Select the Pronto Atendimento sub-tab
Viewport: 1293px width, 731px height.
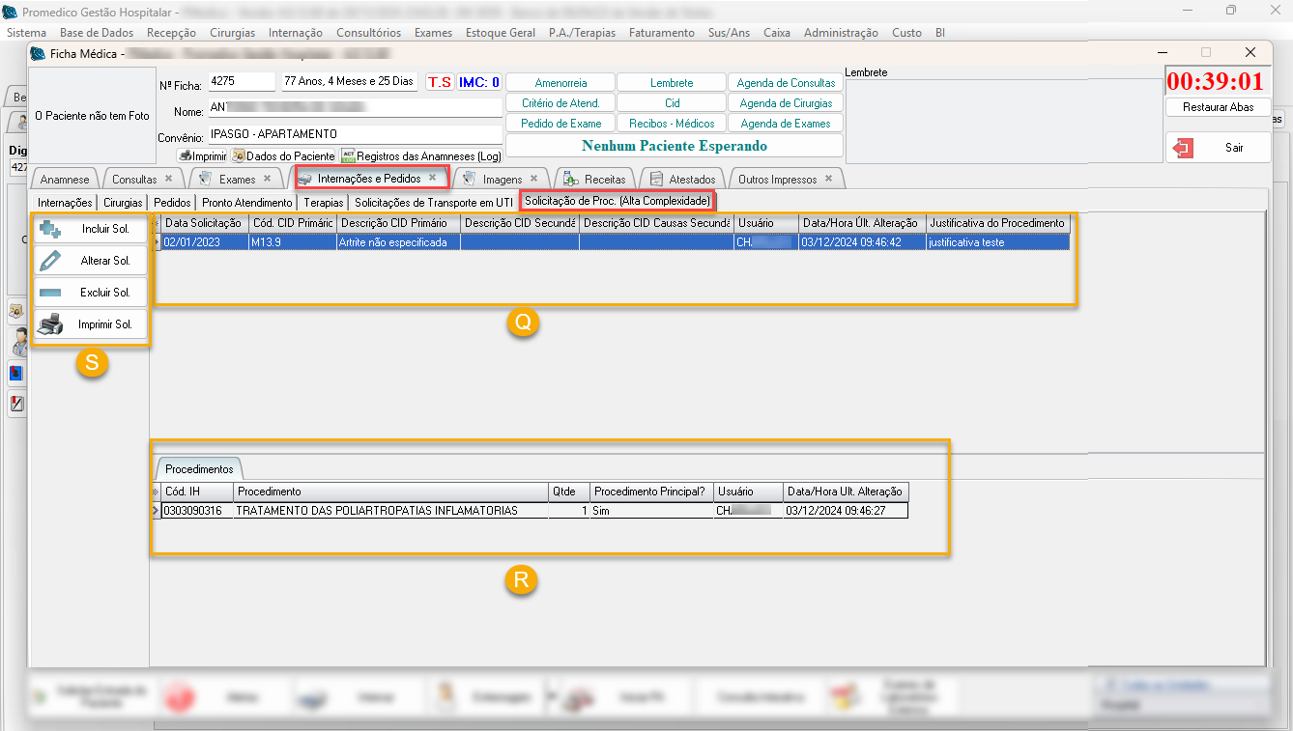point(246,203)
